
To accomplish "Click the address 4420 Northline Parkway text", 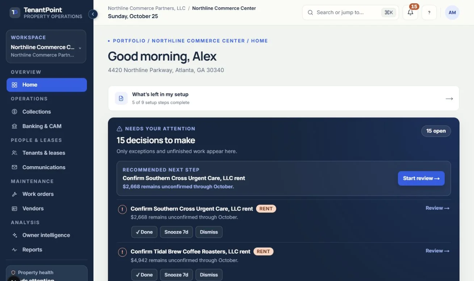I will [x=166, y=70].
